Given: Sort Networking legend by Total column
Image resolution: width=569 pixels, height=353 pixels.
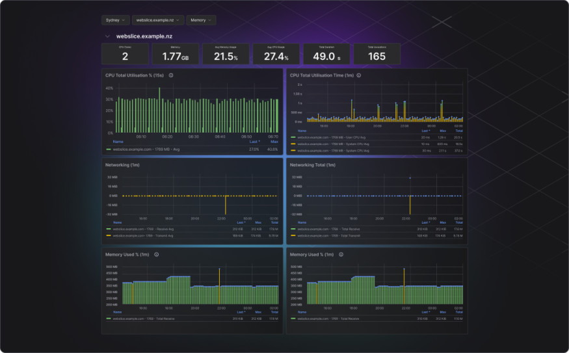Looking at the screenshot, I should pos(274,222).
